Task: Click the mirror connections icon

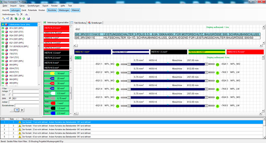Action: [x=27, y=15]
